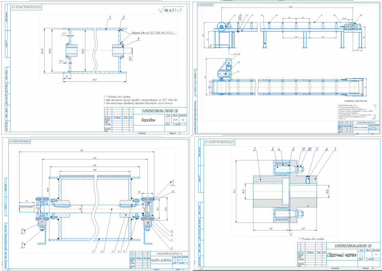Click note 'Швы выполнить ручной дуговой электросваркой'

[x=140, y=100]
